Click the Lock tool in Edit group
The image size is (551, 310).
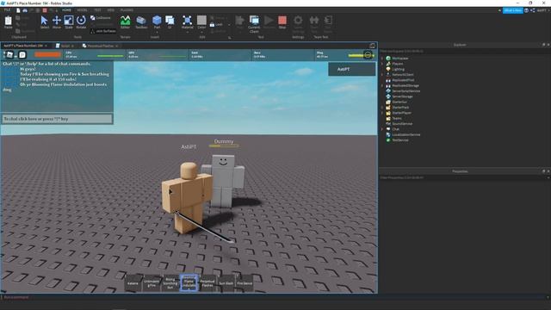click(216, 25)
